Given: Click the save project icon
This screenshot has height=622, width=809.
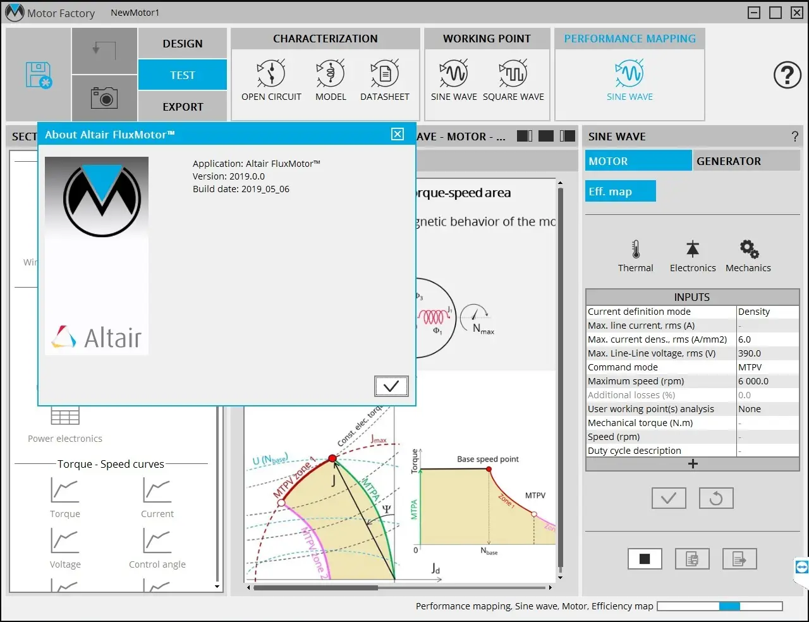Looking at the screenshot, I should point(39,75).
